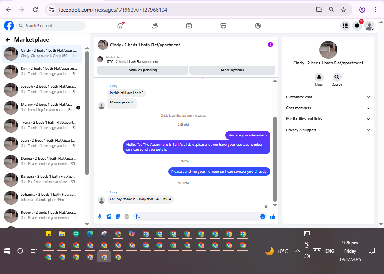
Task: Click Cindy's phone number message bubble
Action: [140, 199]
